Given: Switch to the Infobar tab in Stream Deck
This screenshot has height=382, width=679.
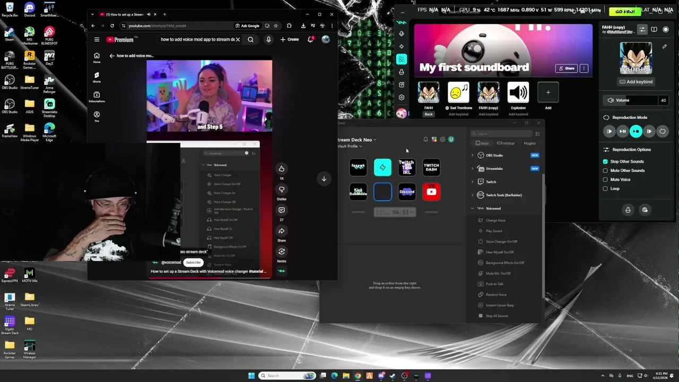Looking at the screenshot, I should pos(506,143).
